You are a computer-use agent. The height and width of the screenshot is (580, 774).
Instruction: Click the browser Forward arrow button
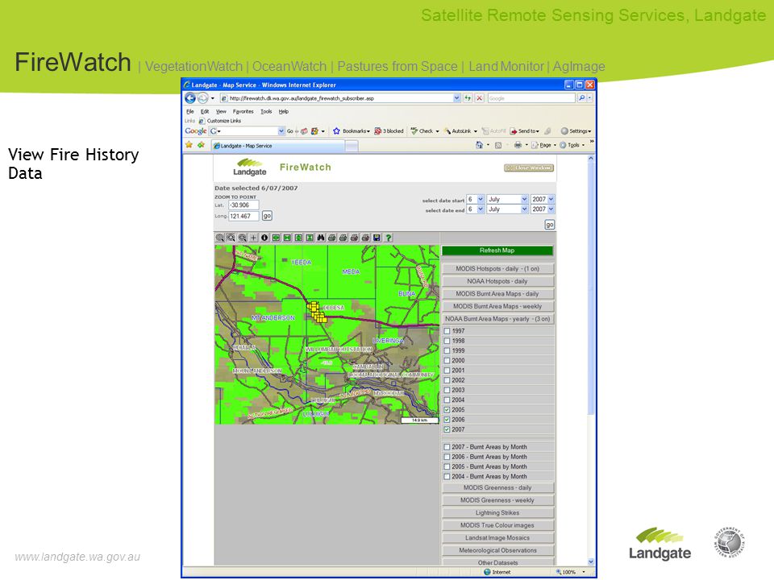[x=202, y=98]
